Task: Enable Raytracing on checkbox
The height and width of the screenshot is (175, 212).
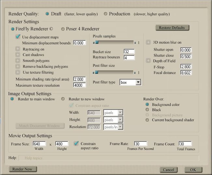Action: [18, 49]
